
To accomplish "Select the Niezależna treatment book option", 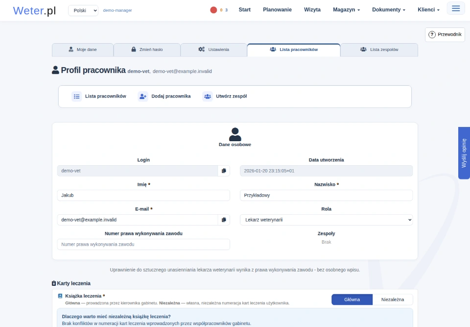I will tap(393, 300).
